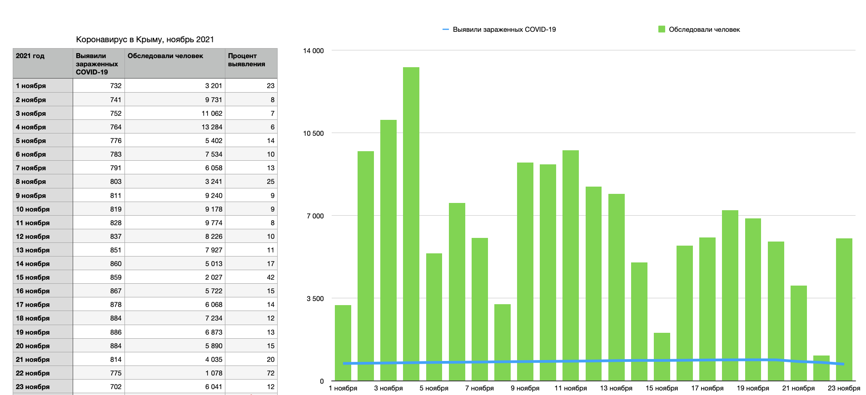
Task: Select the Процент выявления column header
Action: tap(251, 64)
